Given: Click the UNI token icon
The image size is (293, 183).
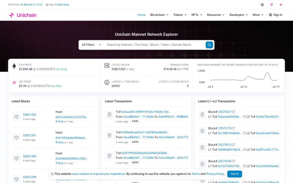Looking at the screenshot, I should pyautogui.click(x=14, y=82).
